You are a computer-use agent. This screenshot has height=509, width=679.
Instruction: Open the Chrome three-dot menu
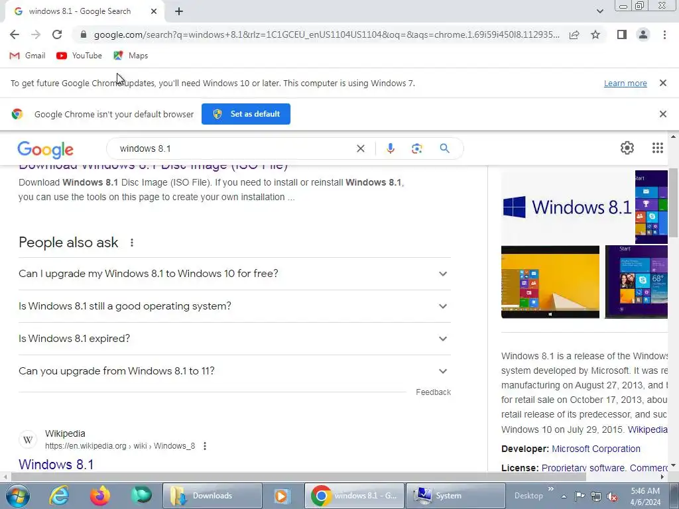click(664, 34)
